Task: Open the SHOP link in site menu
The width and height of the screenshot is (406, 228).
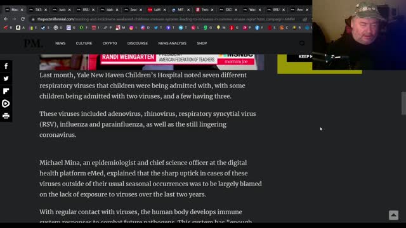Action: coord(202,43)
